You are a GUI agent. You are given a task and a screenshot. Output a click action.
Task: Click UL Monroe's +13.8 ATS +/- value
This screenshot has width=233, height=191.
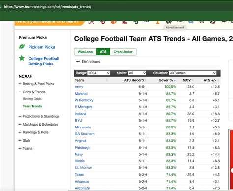(215, 168)
